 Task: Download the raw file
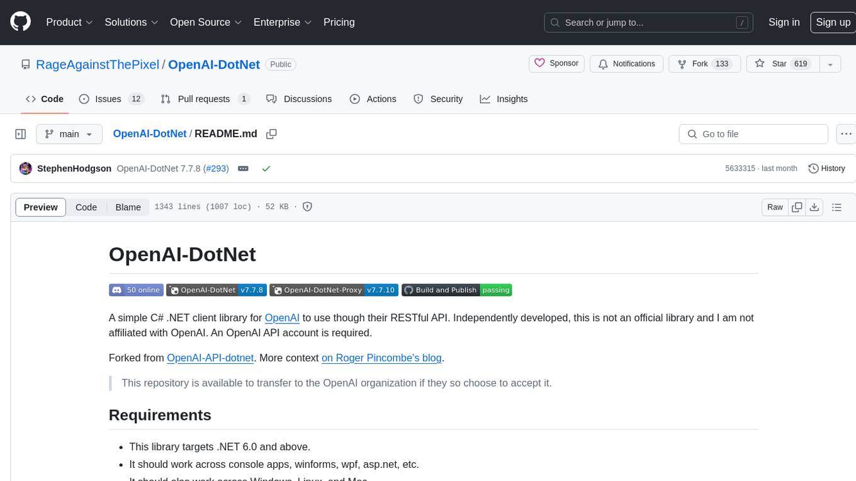(x=814, y=207)
